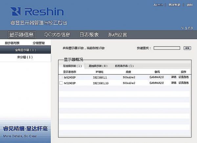The height and width of the screenshot is (143, 197).
Task: Switch to 所有显示器 (1) tab
Action: (x=124, y=66)
